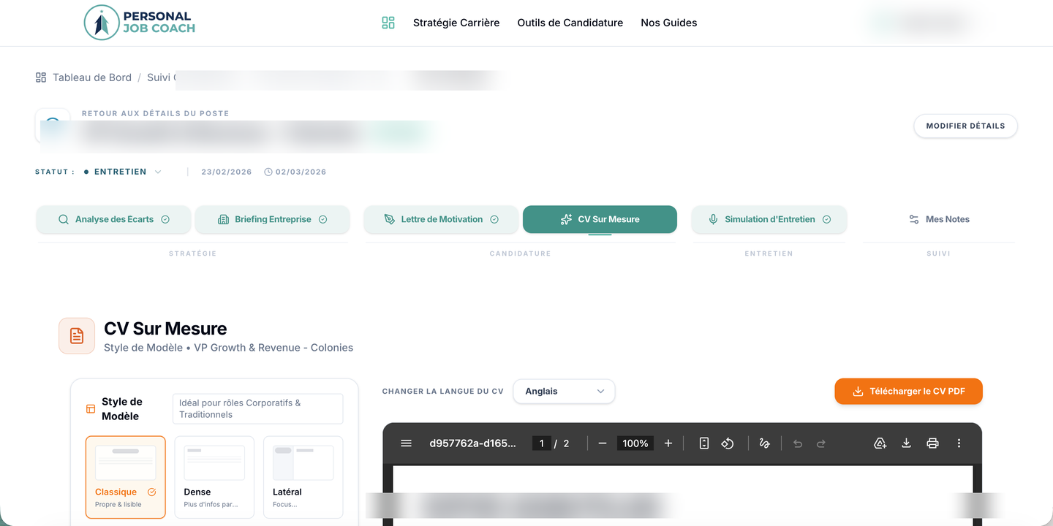Choose the Dense template style
The width and height of the screenshot is (1053, 526).
click(x=214, y=476)
